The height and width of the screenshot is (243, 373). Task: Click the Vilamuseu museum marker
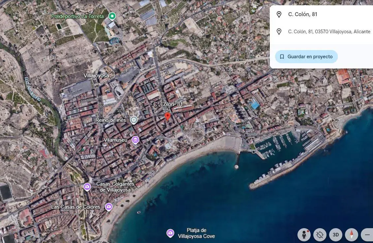(x=135, y=140)
